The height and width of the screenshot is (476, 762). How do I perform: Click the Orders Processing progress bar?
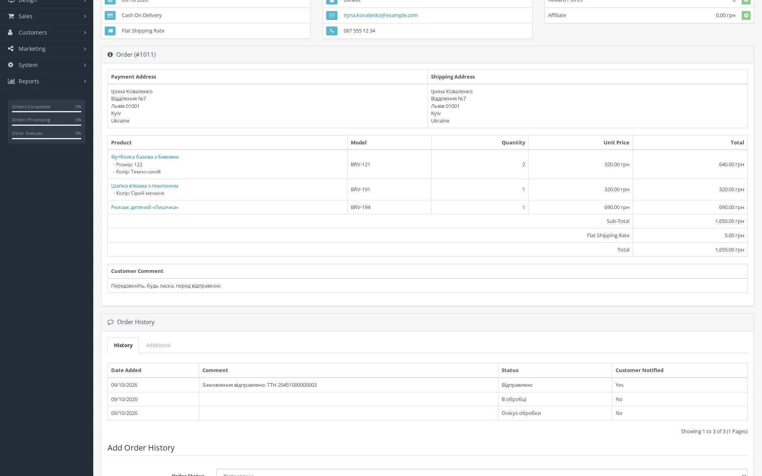point(46,125)
